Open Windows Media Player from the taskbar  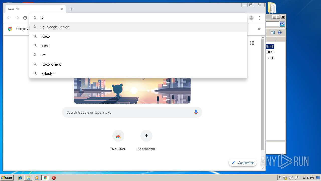(x=37, y=178)
